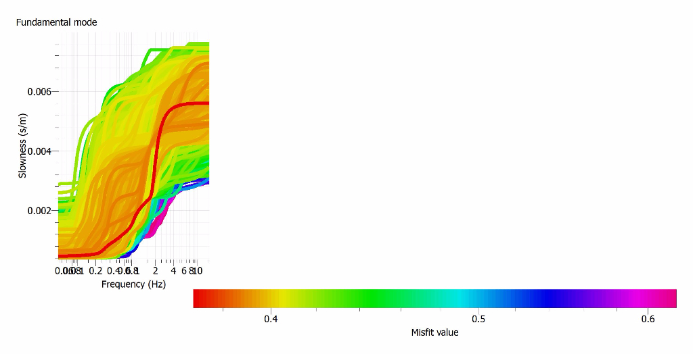
Task: Click the 0.004 slowness tick label
Action: tap(39, 151)
